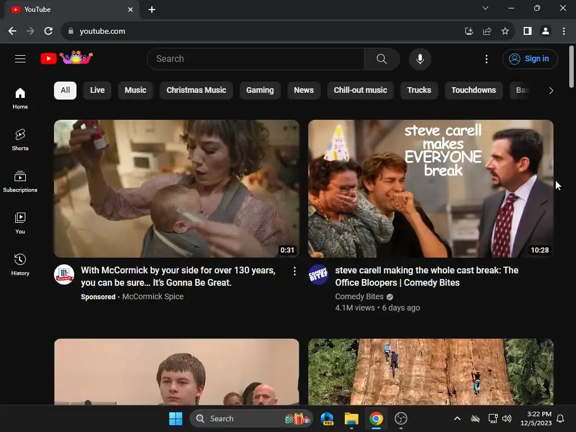Open Windows Start menu
The image size is (576, 432).
(175, 418)
